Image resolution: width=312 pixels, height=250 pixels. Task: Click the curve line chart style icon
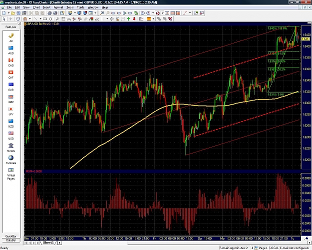pos(185,13)
